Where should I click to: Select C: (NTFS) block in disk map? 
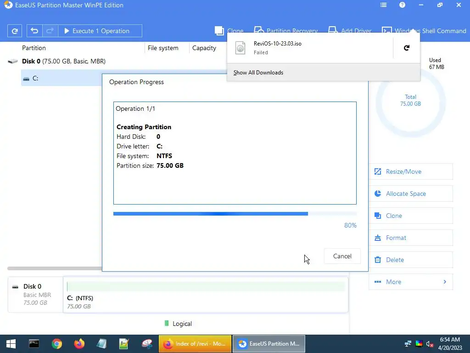(x=206, y=295)
